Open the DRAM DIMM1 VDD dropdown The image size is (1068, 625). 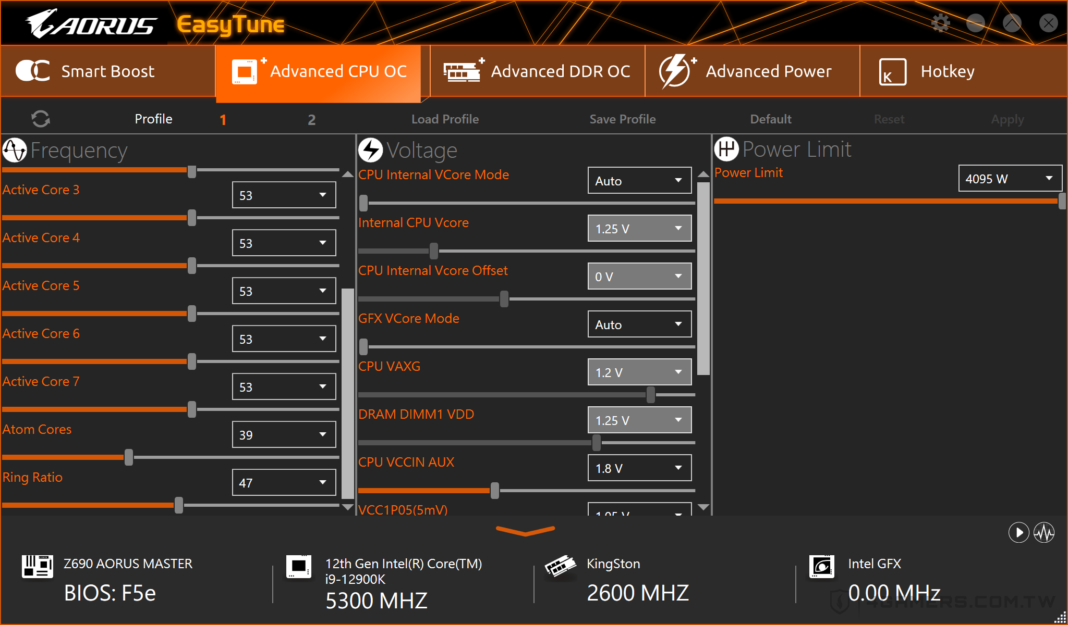tap(639, 420)
